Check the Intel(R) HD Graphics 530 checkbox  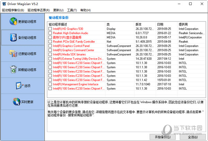pos(50,29)
